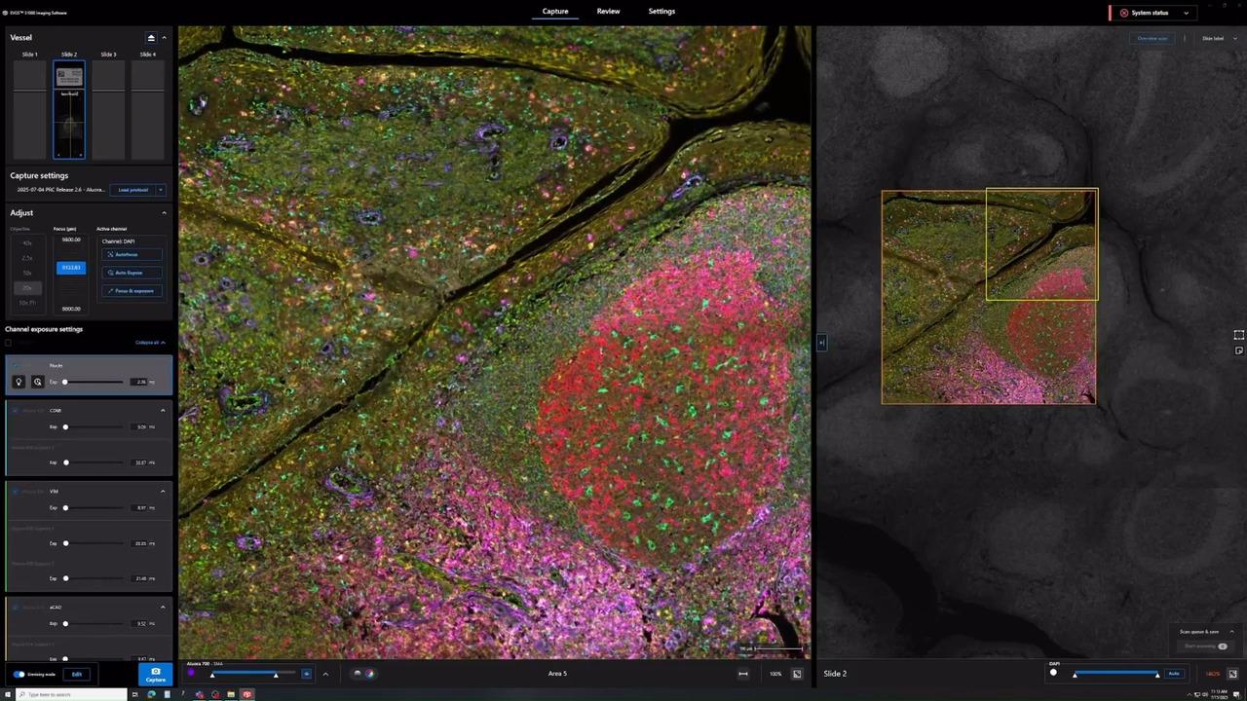Click the Nuclei exposure slider handle
This screenshot has width=1247, height=701.
(65, 382)
